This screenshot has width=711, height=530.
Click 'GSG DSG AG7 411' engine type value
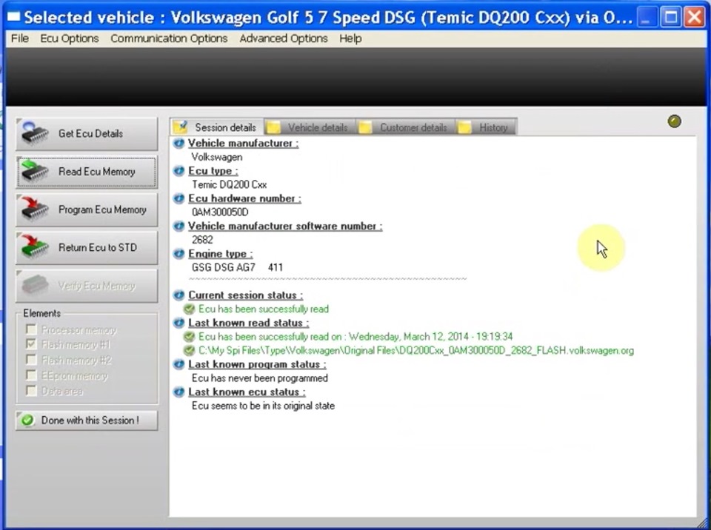click(x=237, y=267)
